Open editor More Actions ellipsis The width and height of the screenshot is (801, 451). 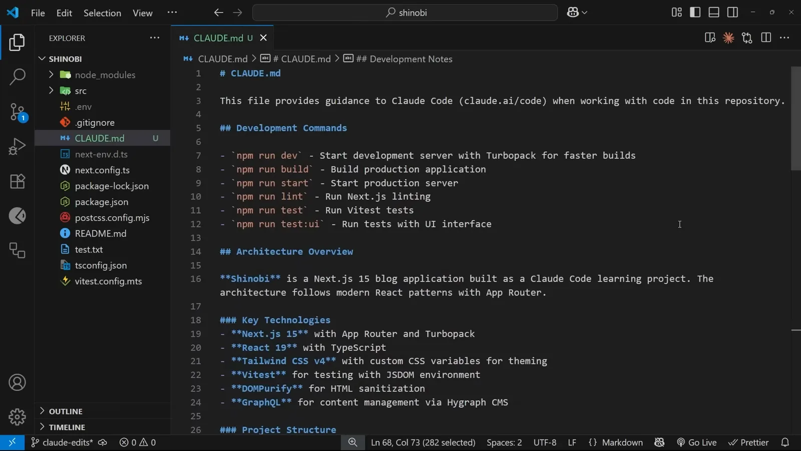tap(784, 38)
